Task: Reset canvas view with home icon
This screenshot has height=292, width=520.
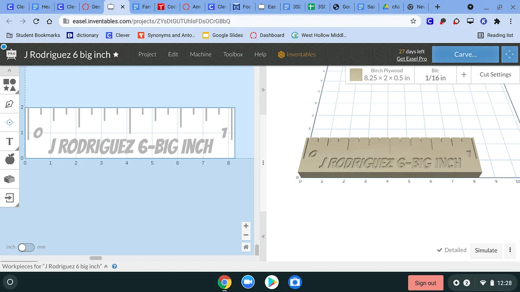Action: [x=246, y=247]
